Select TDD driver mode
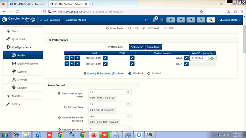 (130, 28)
